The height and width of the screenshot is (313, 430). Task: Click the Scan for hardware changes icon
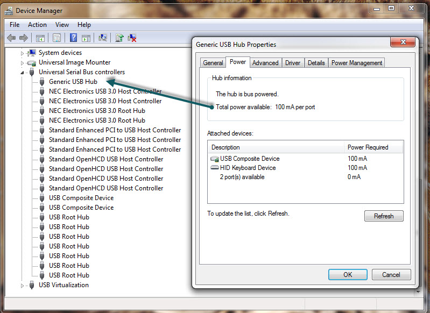click(103, 38)
